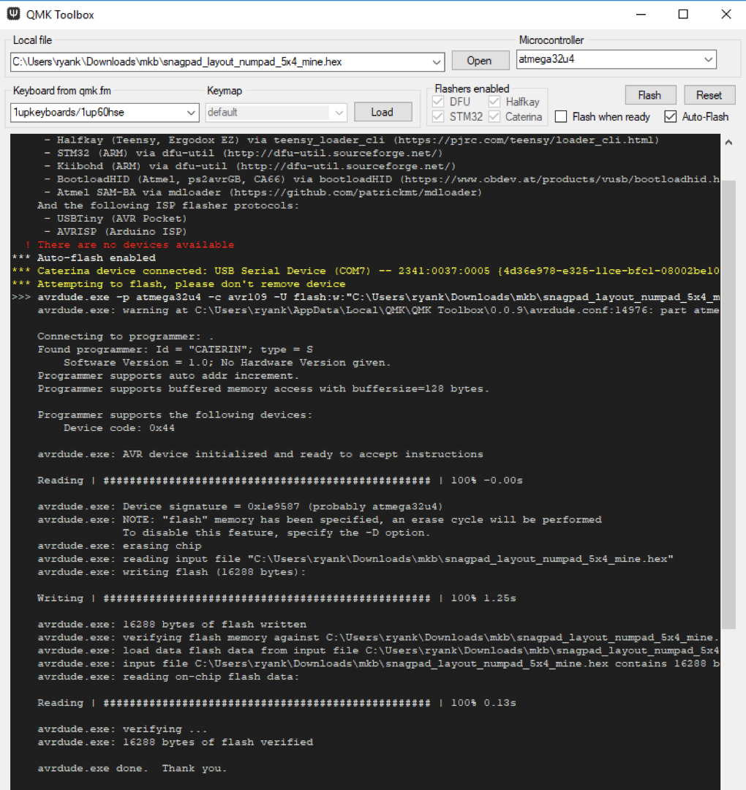Minimize the QMK Toolbox window
This screenshot has width=746, height=790.
pos(641,14)
